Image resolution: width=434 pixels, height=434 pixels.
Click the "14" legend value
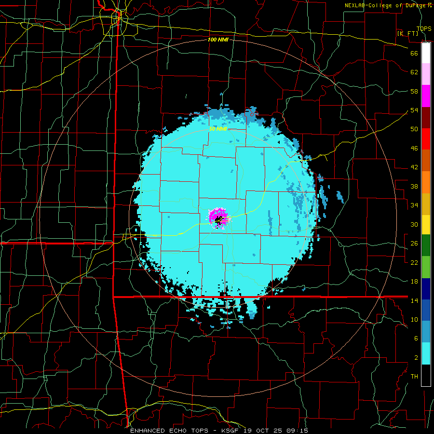(x=414, y=300)
